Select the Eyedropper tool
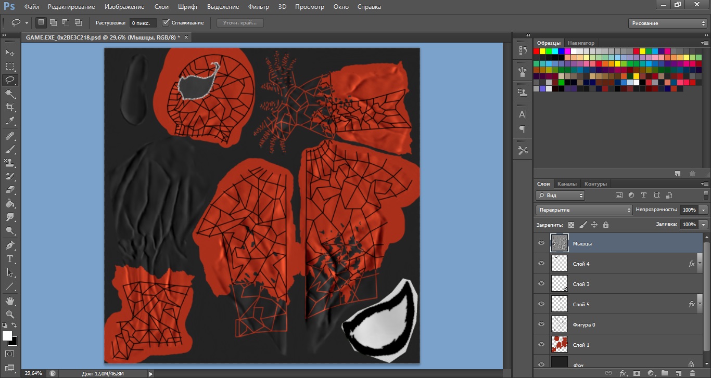Screen dimensions: 711x378 10,121
